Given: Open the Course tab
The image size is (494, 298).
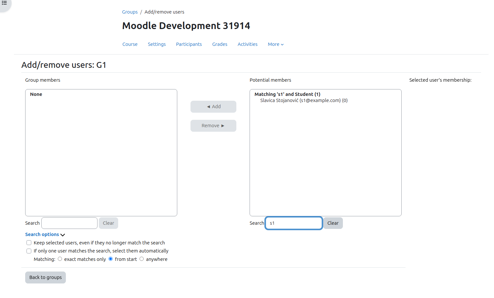Looking at the screenshot, I should click(130, 44).
